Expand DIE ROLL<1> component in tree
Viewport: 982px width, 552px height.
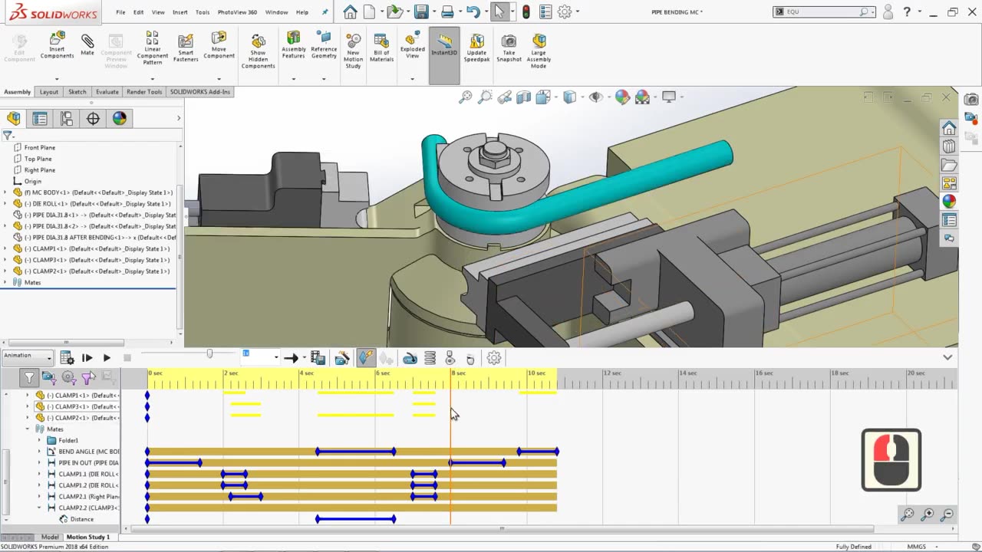coord(6,204)
